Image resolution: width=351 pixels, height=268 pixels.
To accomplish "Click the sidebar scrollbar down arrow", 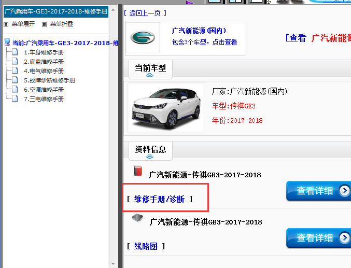I will pos(113,264).
